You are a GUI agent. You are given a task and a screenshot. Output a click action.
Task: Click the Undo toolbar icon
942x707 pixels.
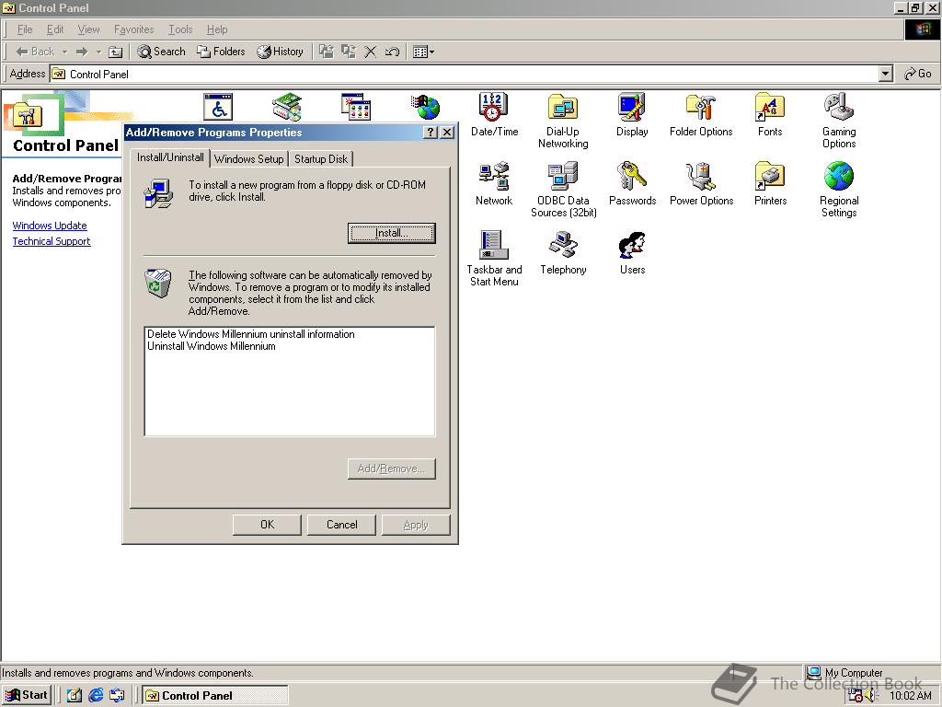(392, 52)
